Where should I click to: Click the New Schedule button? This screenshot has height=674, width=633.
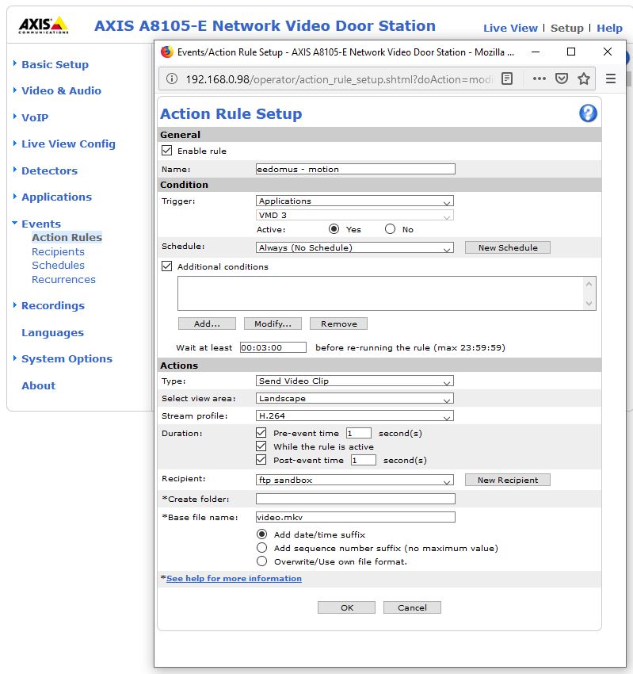508,247
